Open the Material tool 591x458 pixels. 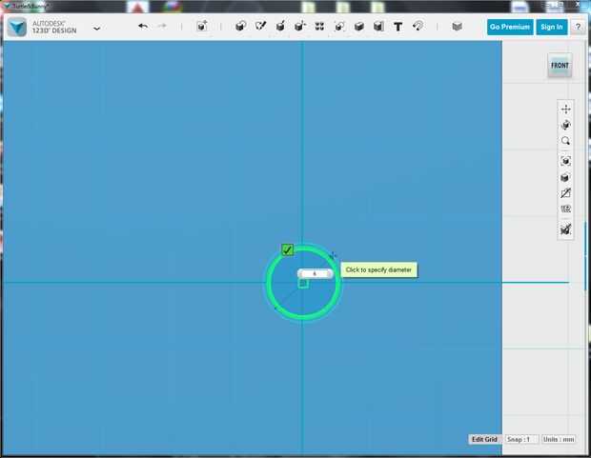click(x=458, y=27)
